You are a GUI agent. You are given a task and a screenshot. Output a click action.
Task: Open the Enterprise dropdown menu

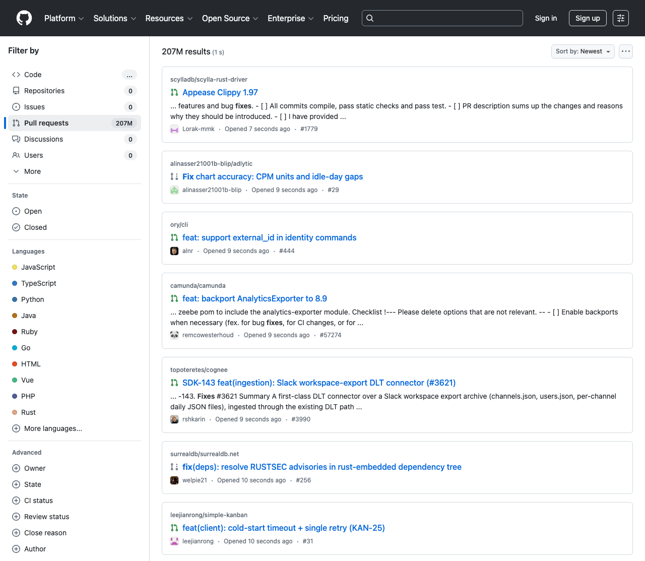point(291,18)
